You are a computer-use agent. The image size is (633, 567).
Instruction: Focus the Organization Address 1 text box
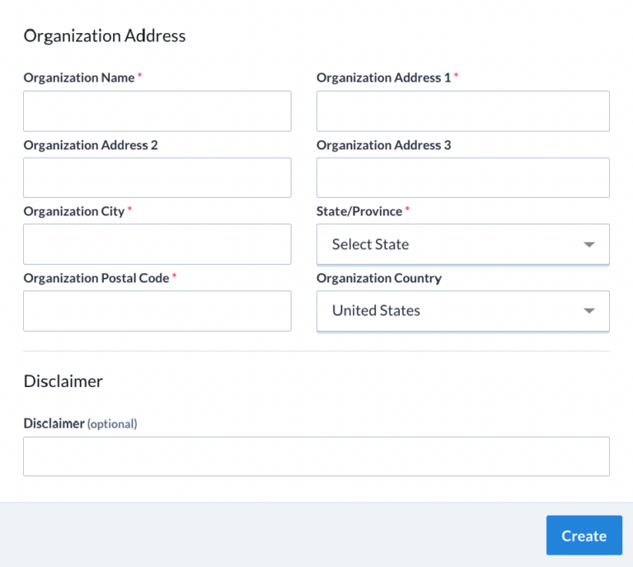[x=462, y=111]
